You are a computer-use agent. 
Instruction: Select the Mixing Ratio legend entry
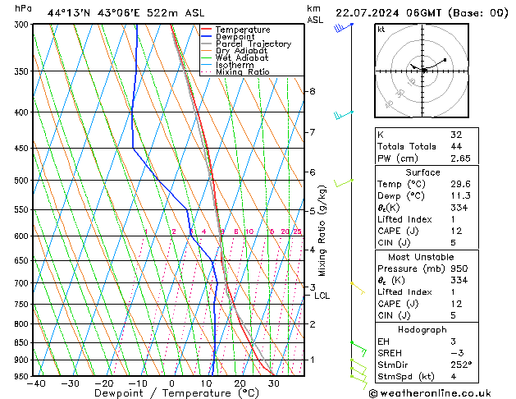242,72
